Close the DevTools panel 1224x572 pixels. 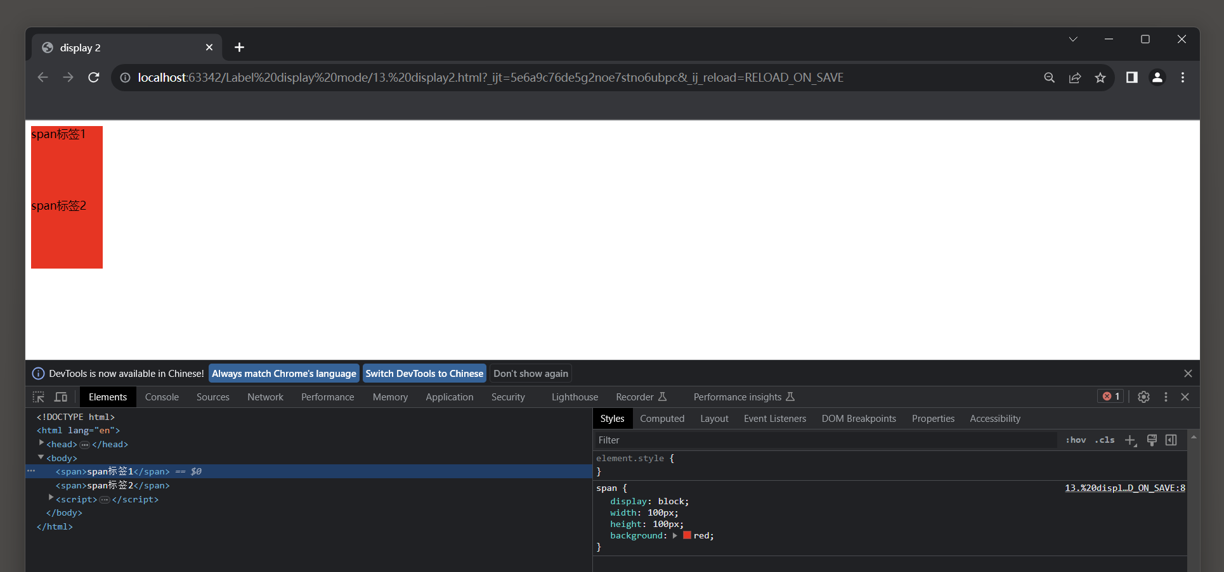pos(1185,397)
